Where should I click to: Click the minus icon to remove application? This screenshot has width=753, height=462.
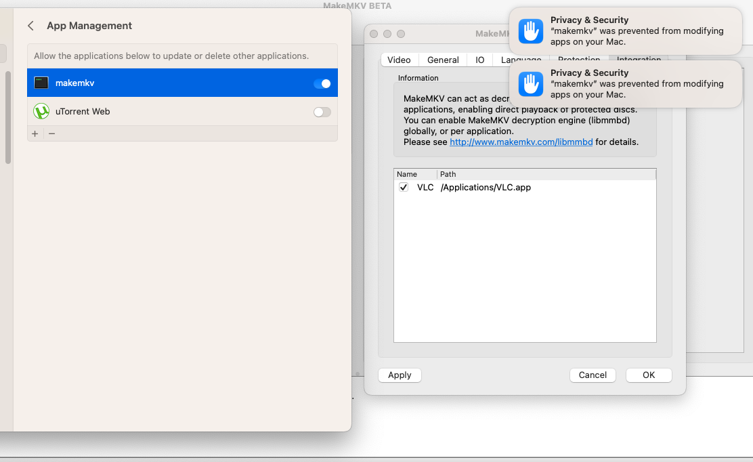click(51, 133)
